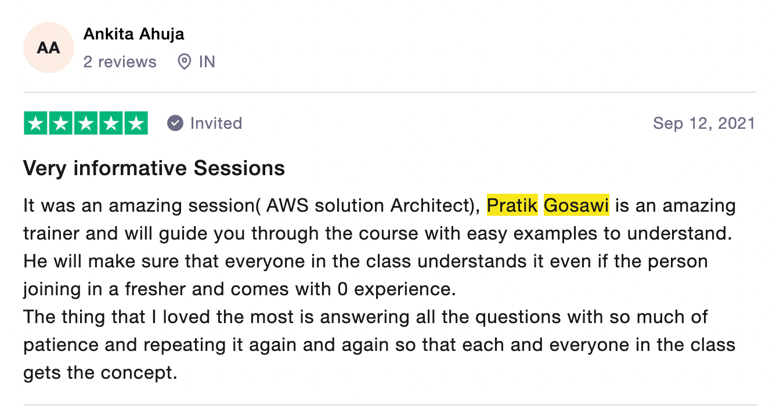Viewport: 780px width, 413px height.
Task: Select the third green rating star
Action: (86, 123)
